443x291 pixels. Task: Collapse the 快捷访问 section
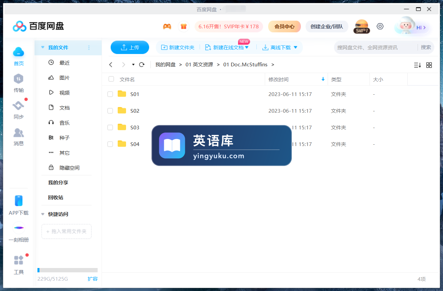pos(42,214)
